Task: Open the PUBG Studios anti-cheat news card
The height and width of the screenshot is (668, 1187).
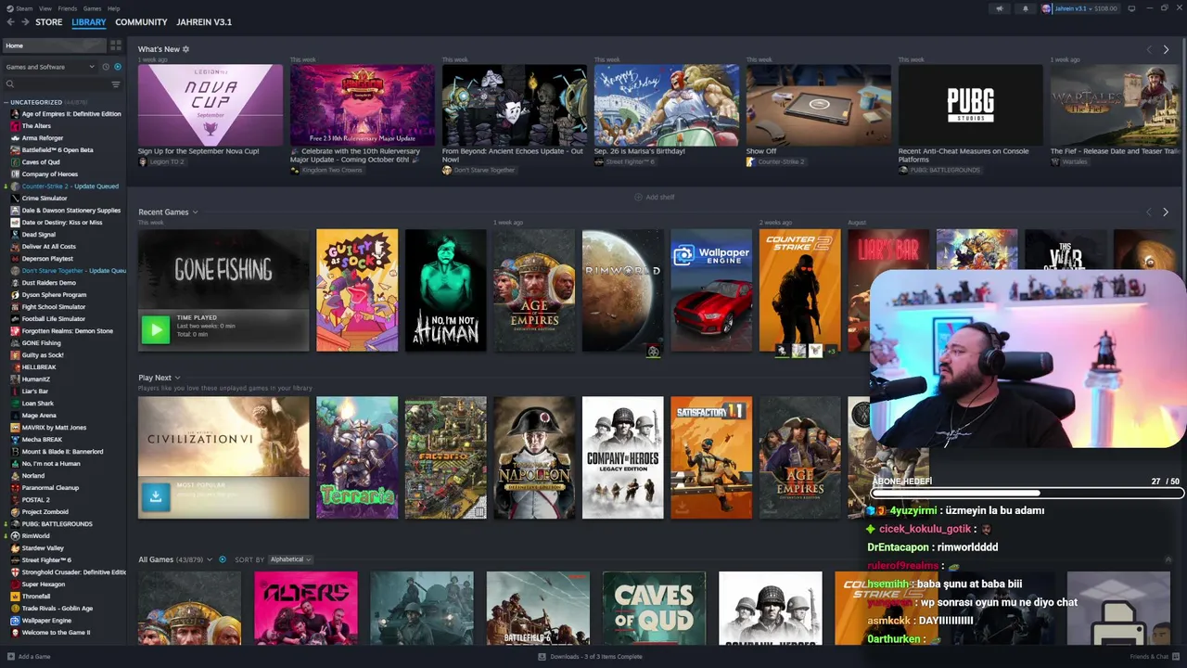Action: pyautogui.click(x=971, y=105)
